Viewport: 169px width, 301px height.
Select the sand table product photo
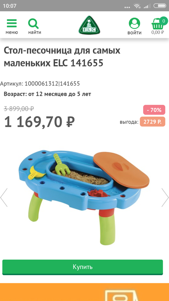pos(84,197)
